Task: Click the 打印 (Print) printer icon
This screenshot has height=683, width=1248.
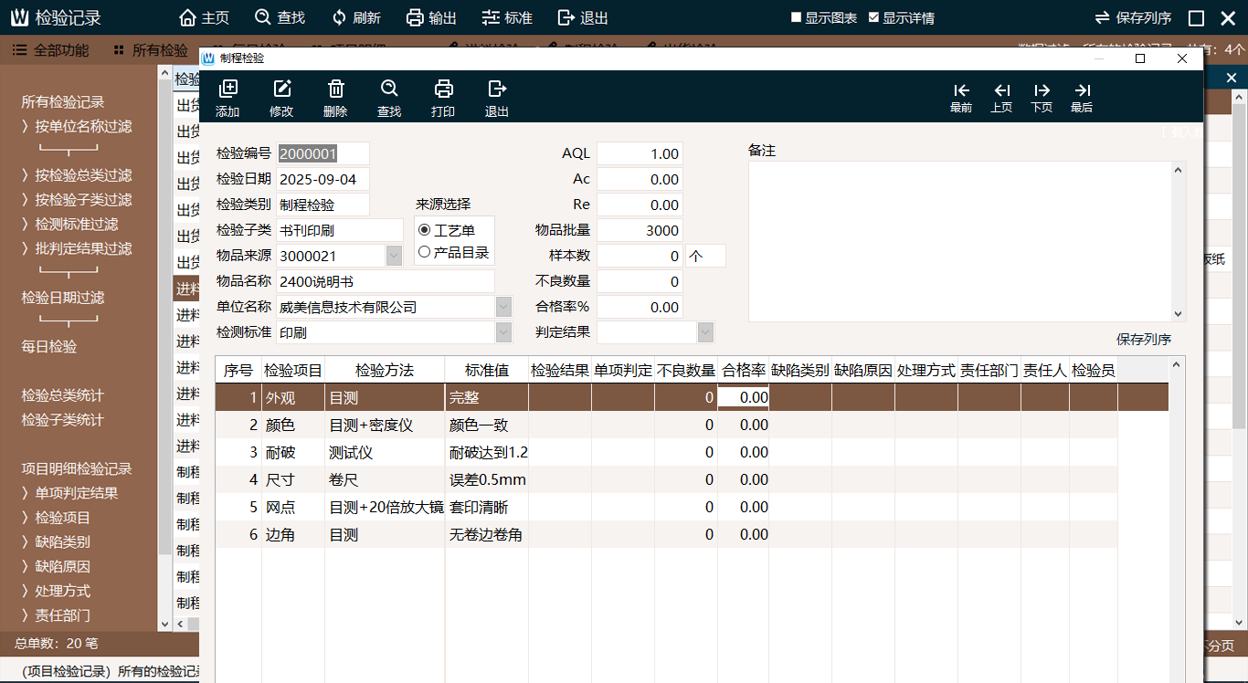Action: coord(443,89)
